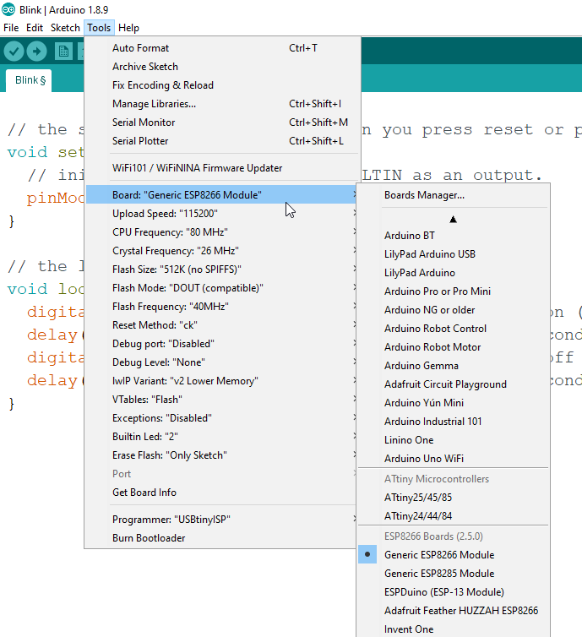The image size is (582, 637).
Task: Select the LilyPad Arduino USB board
Action: tap(454, 254)
